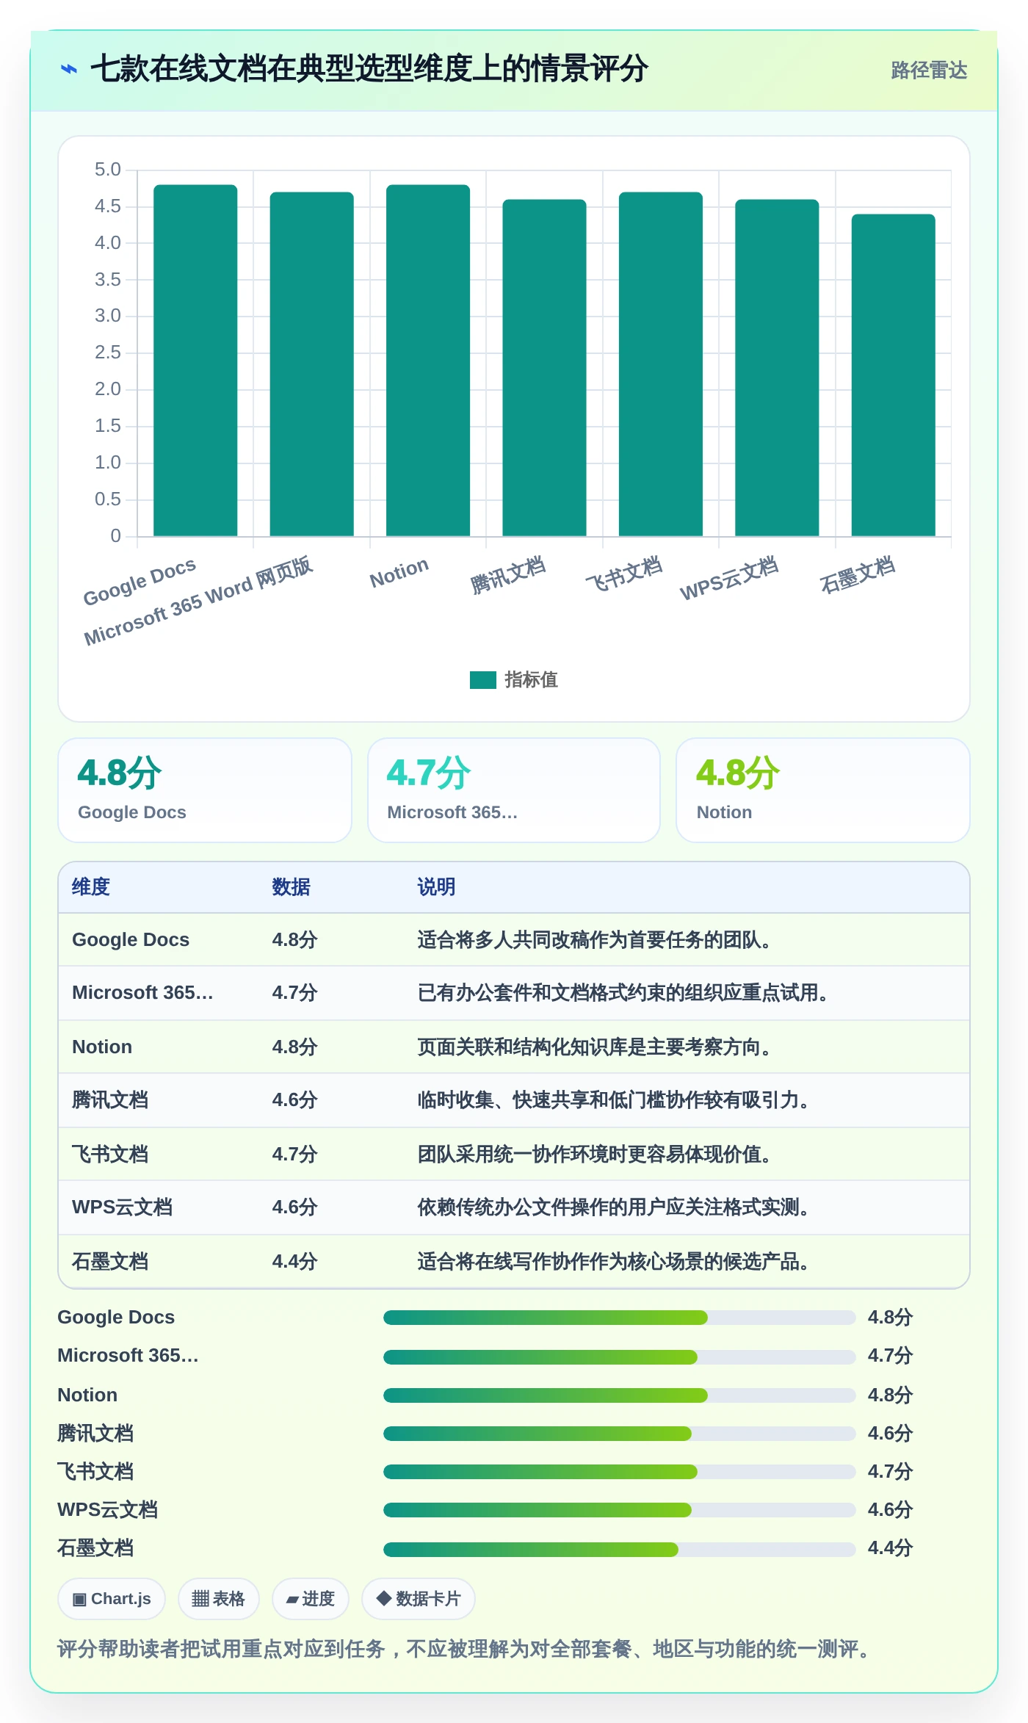
Task: Click 4.4分 beside 石墨文档 progress bar
Action: (890, 1548)
